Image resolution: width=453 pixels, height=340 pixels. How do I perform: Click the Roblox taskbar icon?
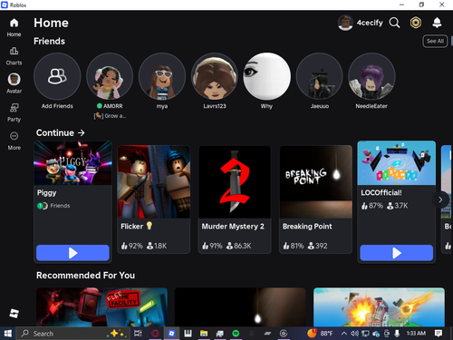coord(171,334)
